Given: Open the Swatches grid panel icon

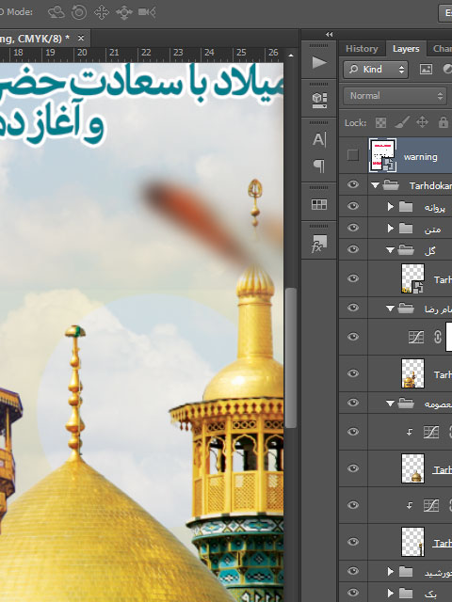Looking at the screenshot, I should tap(319, 204).
